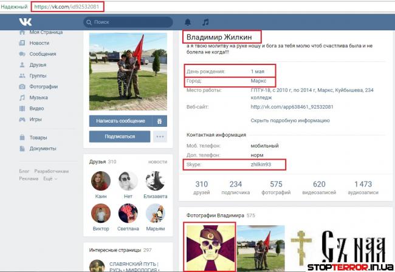
Task: Click the Новости newspaper icon
Action: 22,43
